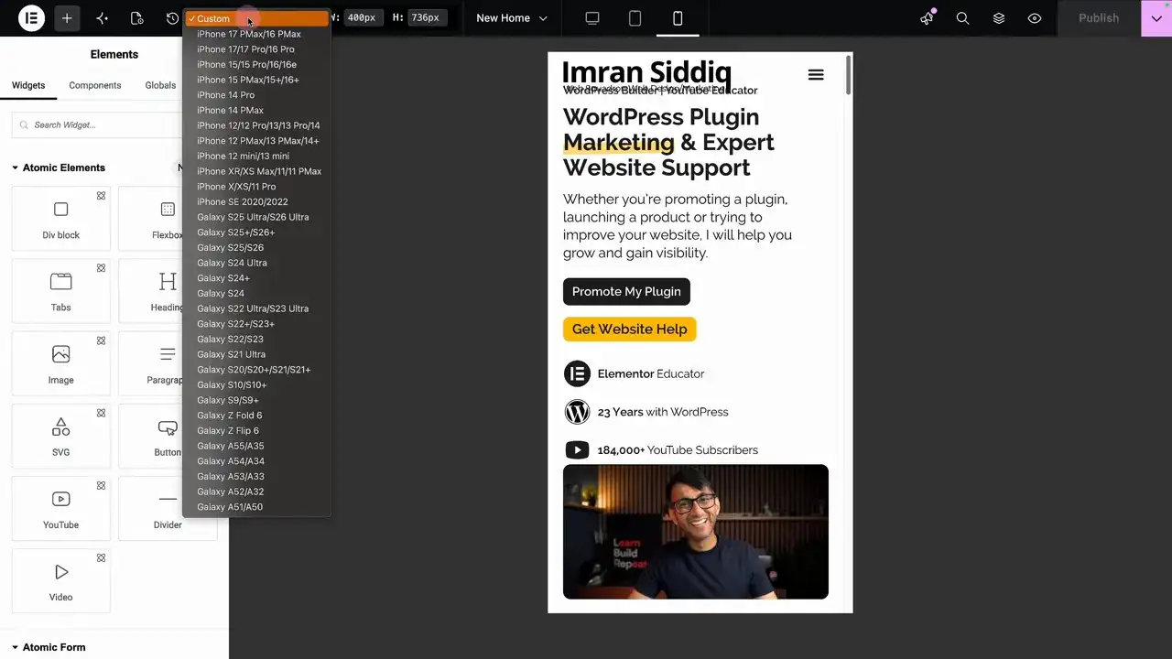Click the "23 Years with WordPress" text
The width and height of the screenshot is (1172, 659).
(663, 412)
